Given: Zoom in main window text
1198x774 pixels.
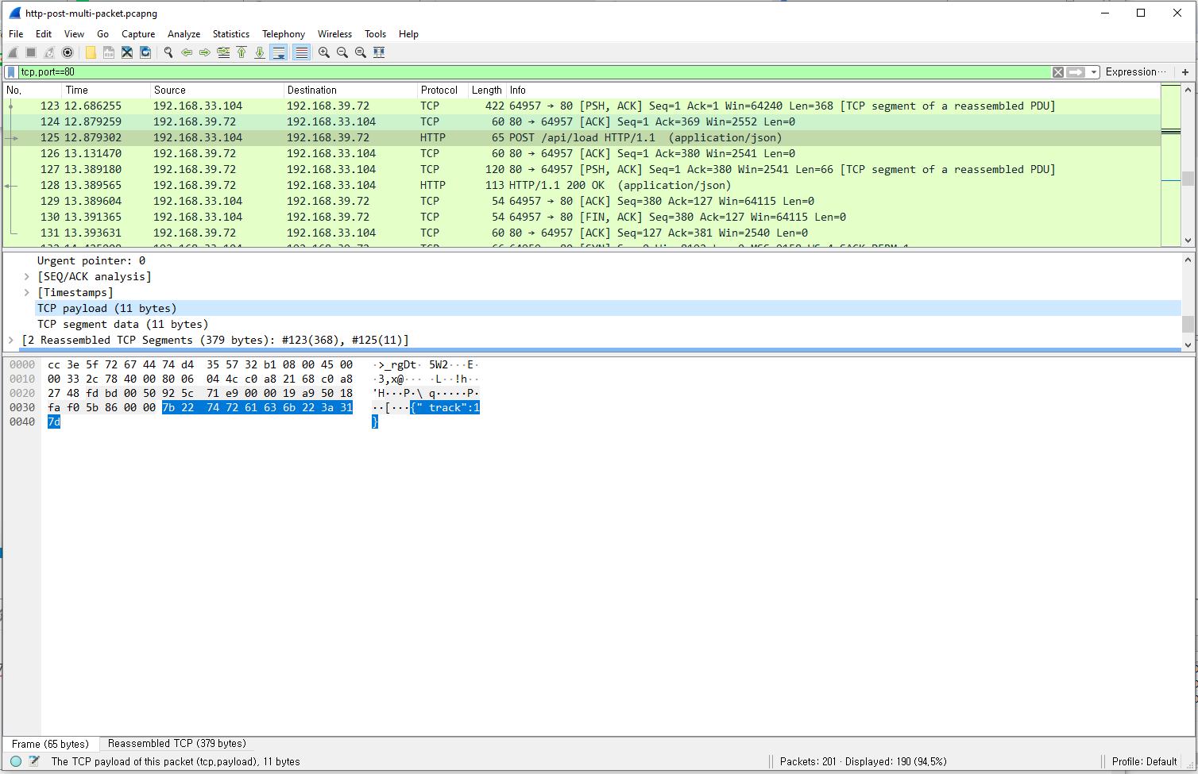Looking at the screenshot, I should [x=324, y=52].
